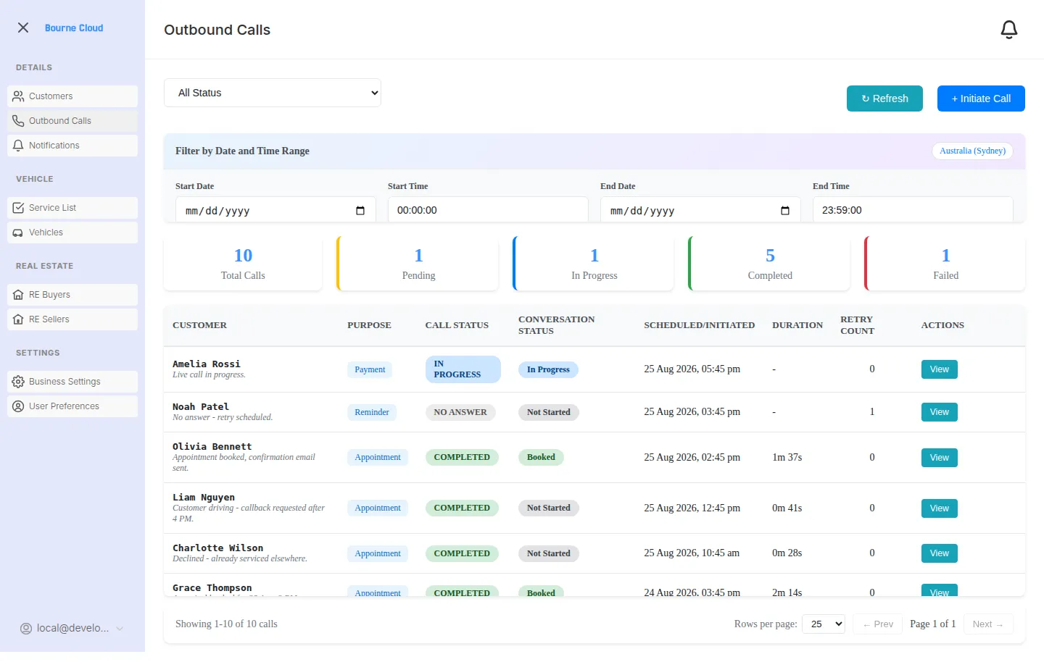
Task: Click the 25 Aug 2026, 05:45 pm cell
Action: 692,369
